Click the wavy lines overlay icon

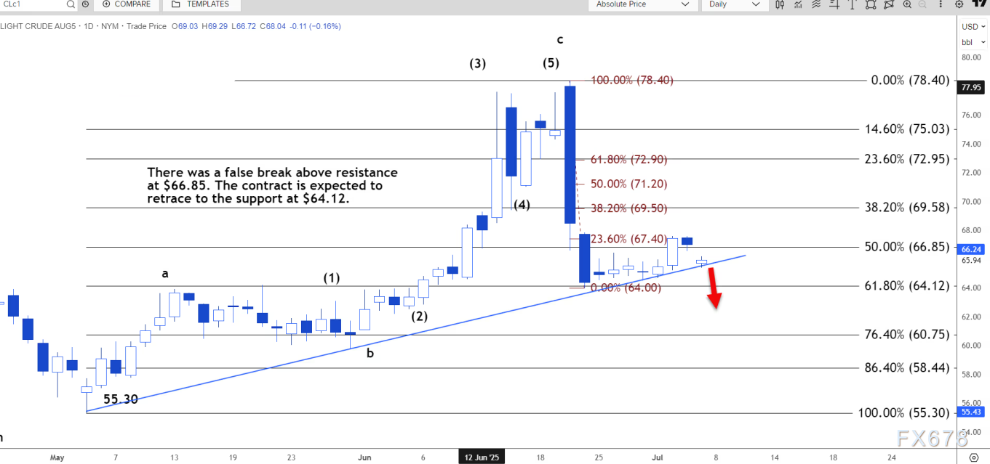(816, 4)
